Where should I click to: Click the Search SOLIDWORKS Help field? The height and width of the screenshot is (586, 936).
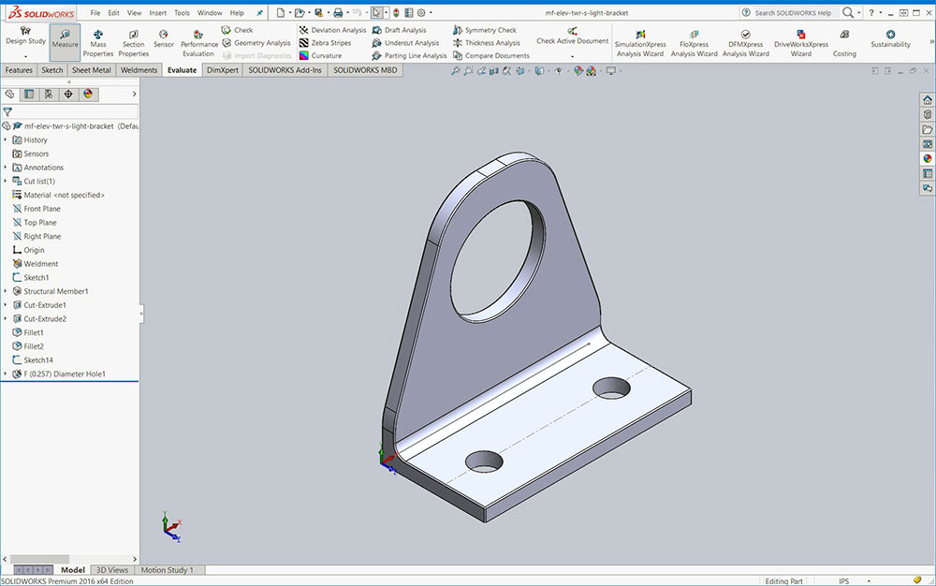coord(792,13)
